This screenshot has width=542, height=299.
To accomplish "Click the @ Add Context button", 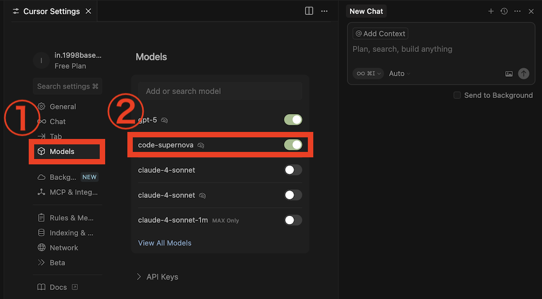I will pos(380,34).
